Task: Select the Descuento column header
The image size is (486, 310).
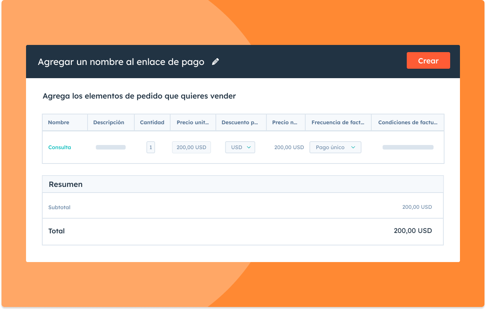Action: tap(241, 122)
